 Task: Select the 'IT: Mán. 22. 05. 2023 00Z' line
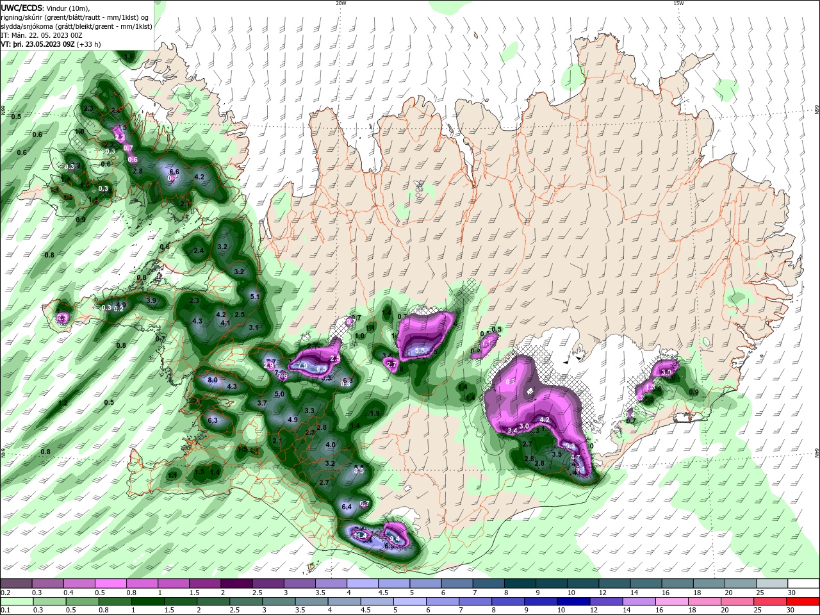click(42, 35)
